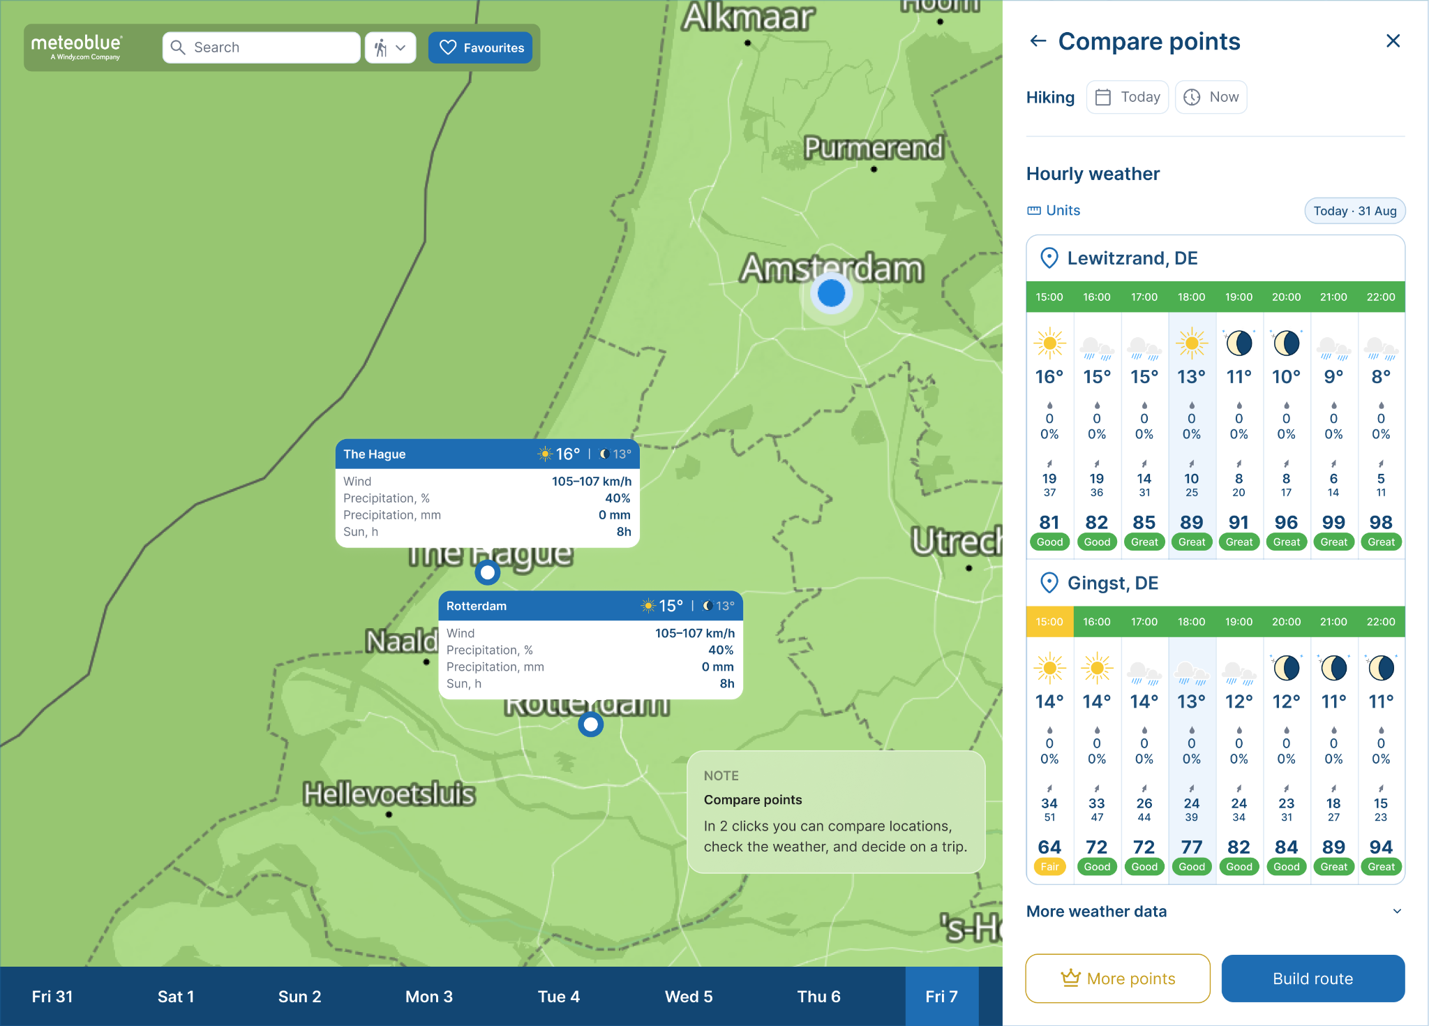The width and height of the screenshot is (1429, 1026).
Task: Click the moon icon at Lewitzrand 19:00
Action: tap(1239, 343)
